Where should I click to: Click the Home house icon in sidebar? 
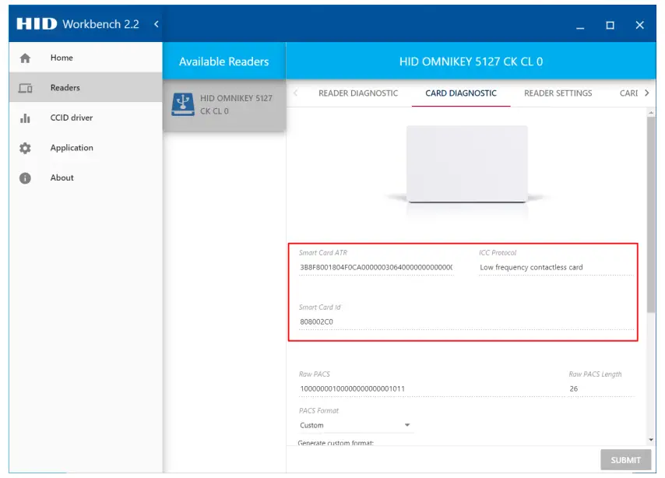(25, 58)
